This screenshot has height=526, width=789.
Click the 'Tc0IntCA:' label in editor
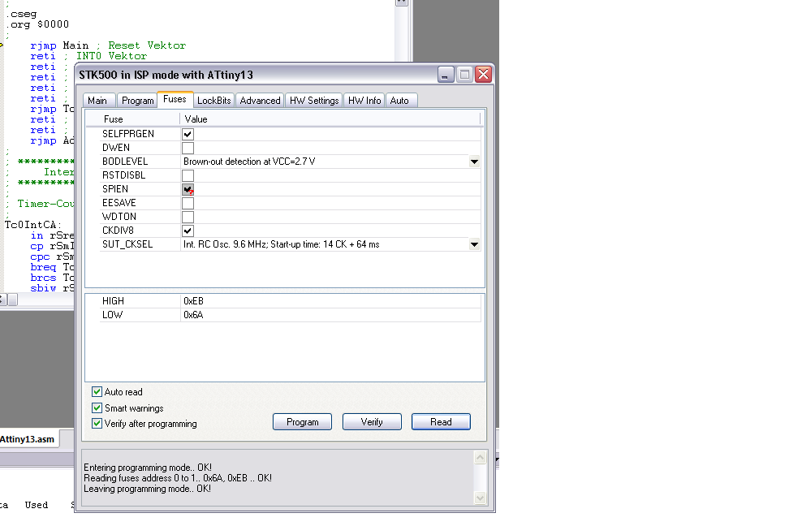tap(32, 225)
